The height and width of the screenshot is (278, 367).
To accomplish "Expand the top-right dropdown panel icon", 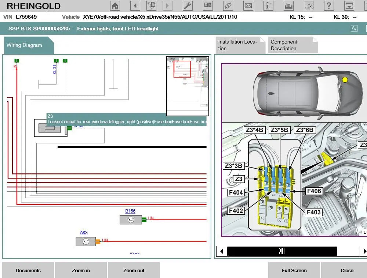I will click(349, 6).
